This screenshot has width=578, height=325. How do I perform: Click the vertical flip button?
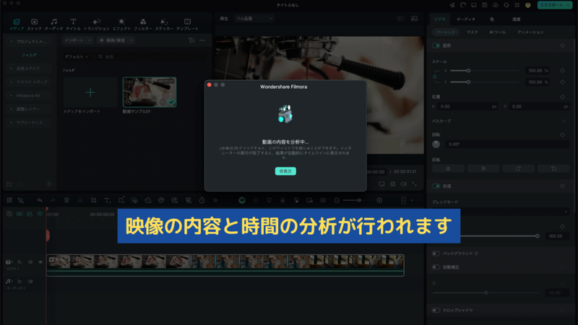483,168
